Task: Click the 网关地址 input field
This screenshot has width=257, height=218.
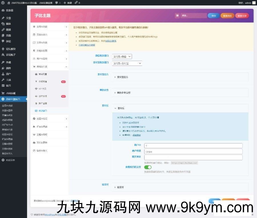Action: tap(193, 157)
